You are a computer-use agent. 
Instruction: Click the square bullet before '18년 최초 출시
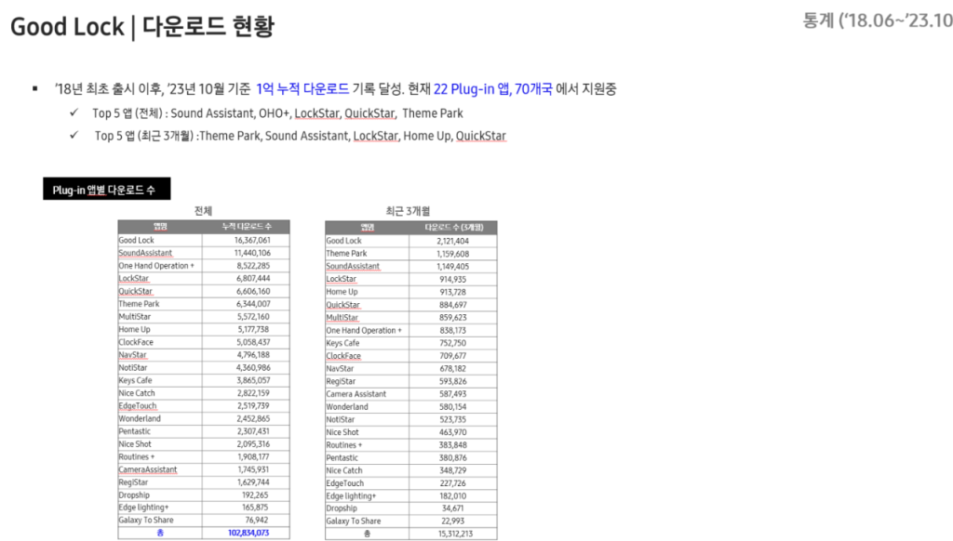pos(35,89)
